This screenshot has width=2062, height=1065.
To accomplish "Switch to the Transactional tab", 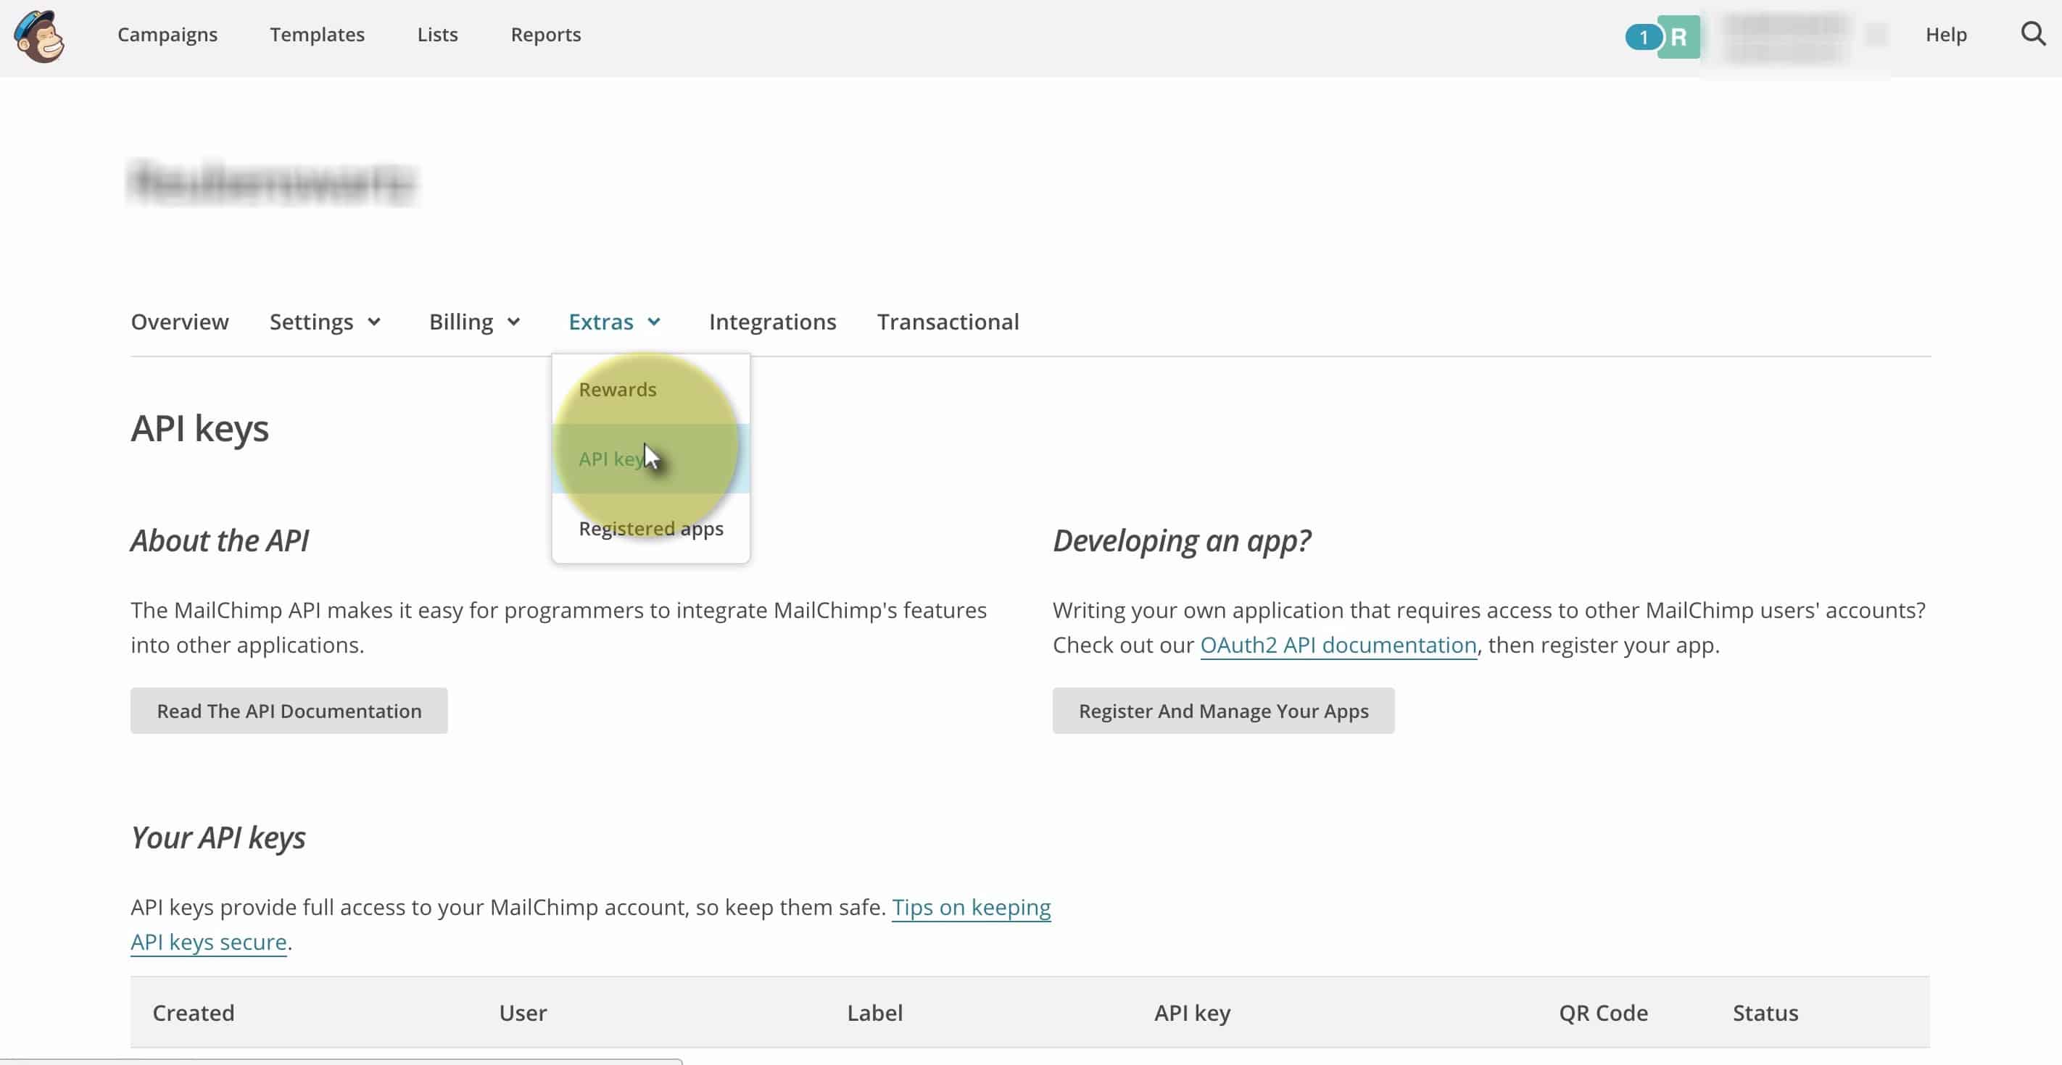I will 948,322.
